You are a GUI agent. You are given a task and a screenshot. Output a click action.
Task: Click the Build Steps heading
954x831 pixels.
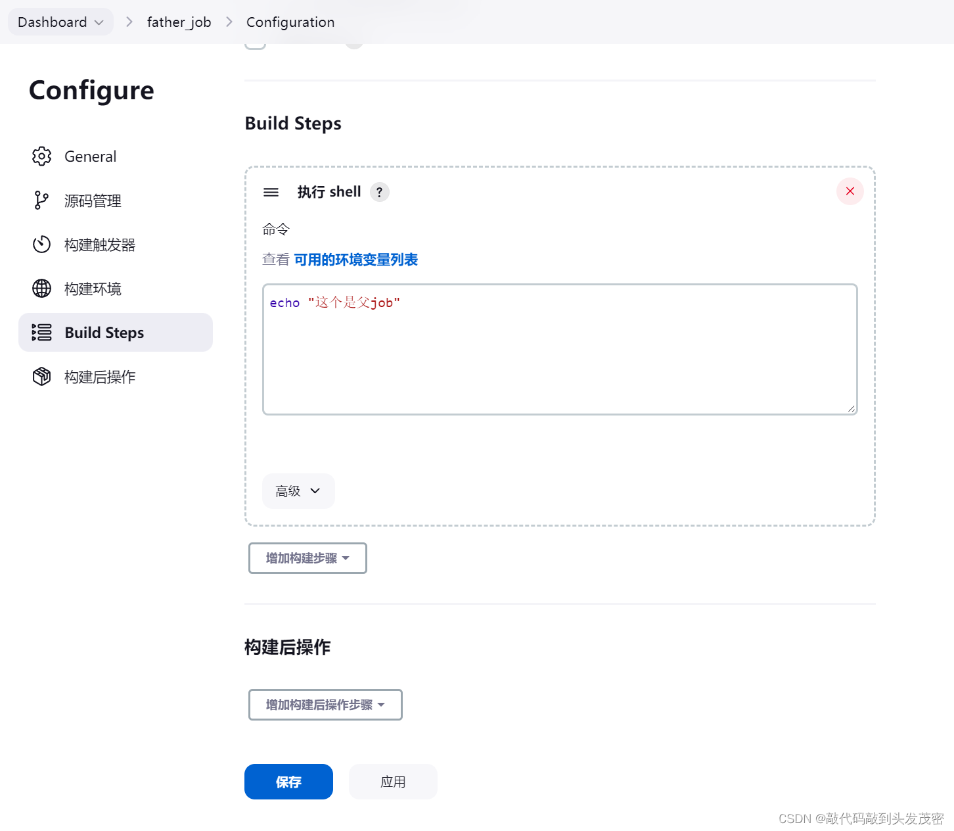tap(293, 124)
